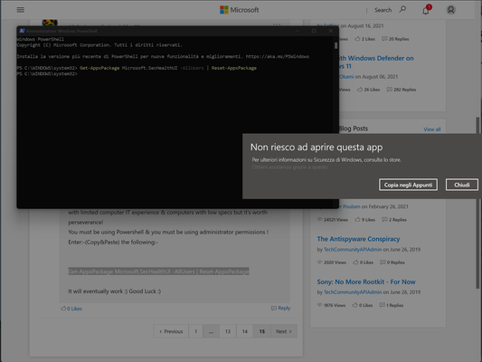Open Okami author profile link

(x=346, y=77)
